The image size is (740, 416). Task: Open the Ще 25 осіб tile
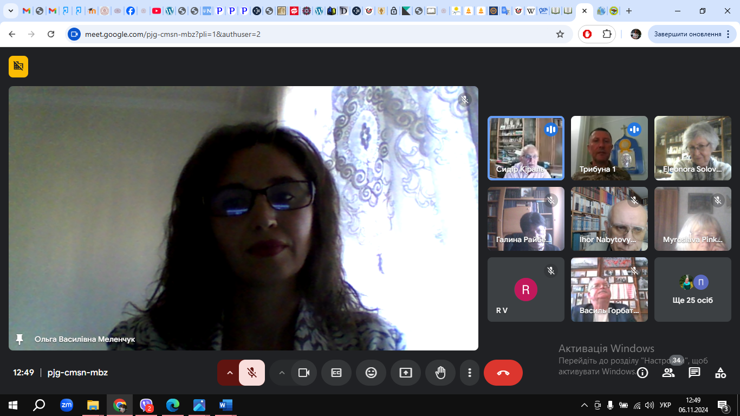pos(693,290)
